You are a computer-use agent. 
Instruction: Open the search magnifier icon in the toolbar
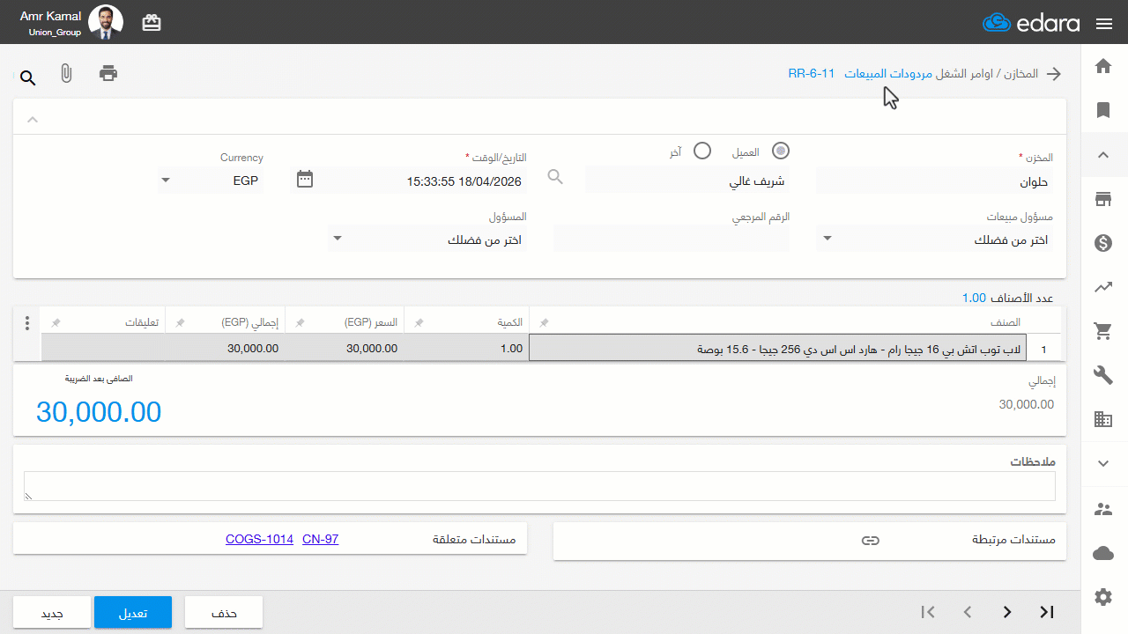coord(28,78)
